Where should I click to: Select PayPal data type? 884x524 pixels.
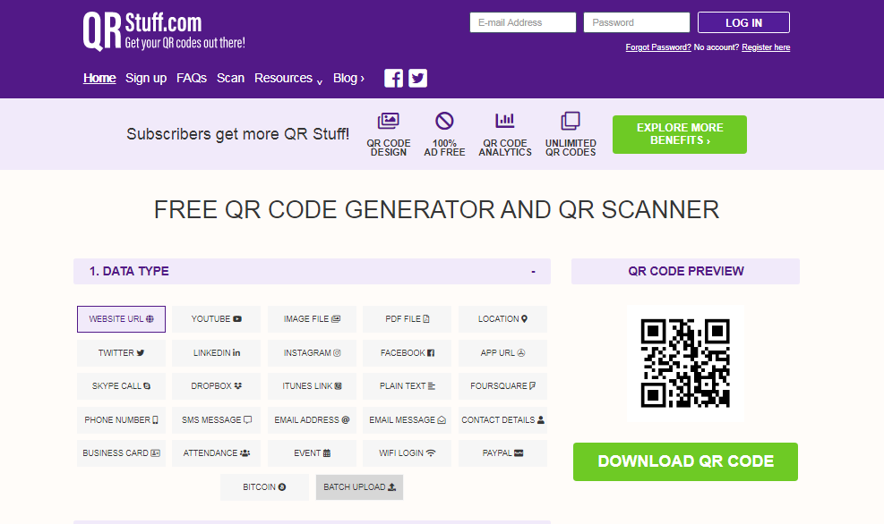[502, 453]
